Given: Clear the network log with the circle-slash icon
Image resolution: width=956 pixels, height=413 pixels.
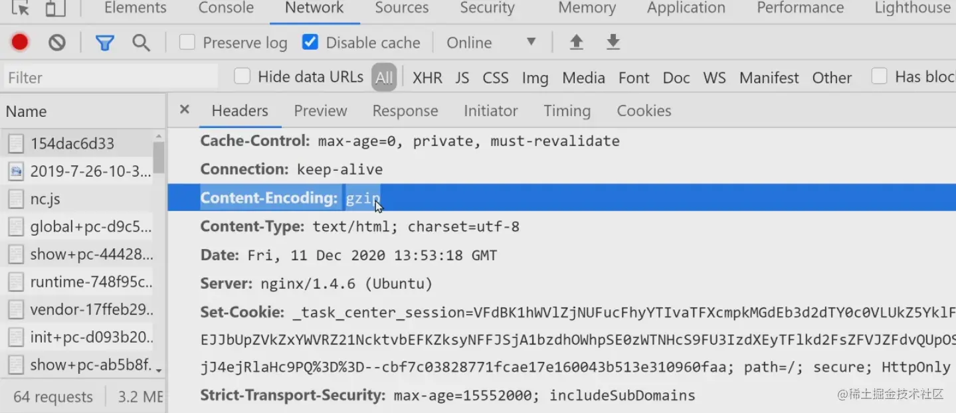Looking at the screenshot, I should click(x=57, y=42).
